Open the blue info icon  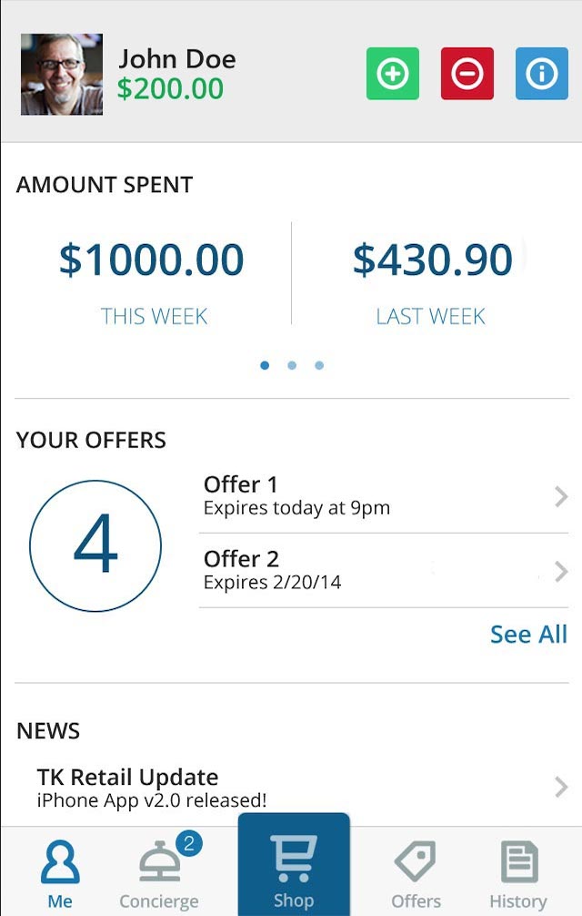[542, 74]
